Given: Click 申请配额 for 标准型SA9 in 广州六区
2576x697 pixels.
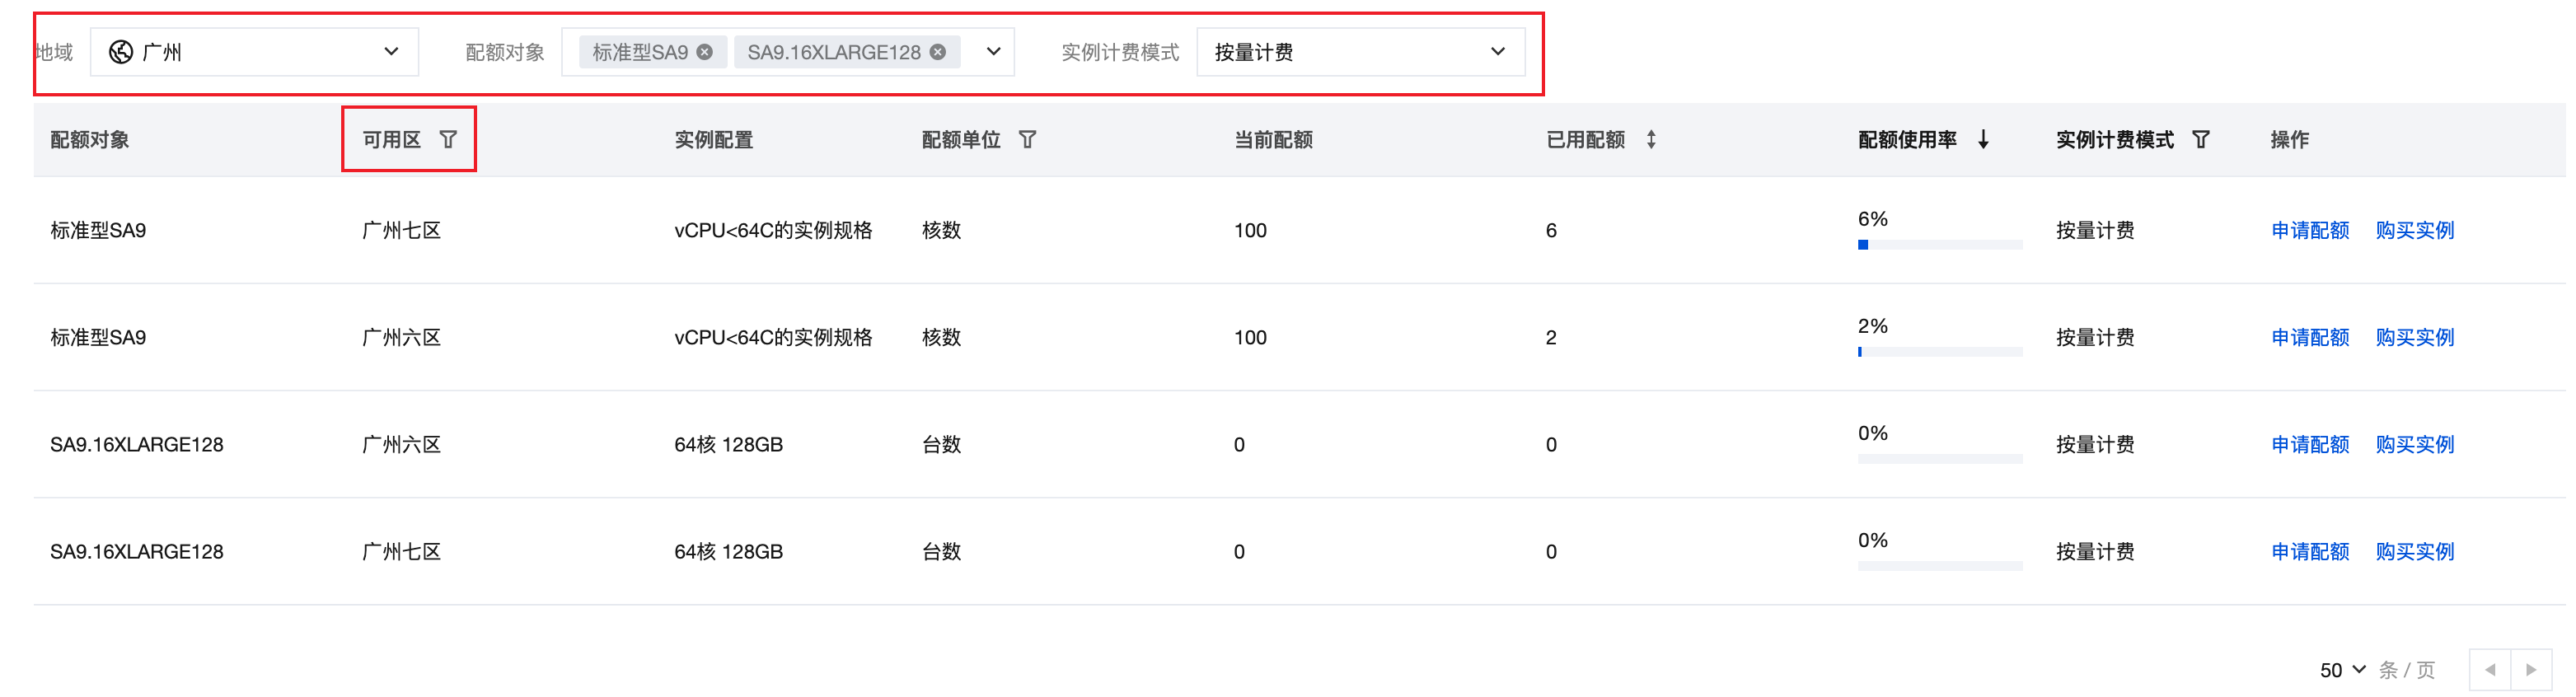Looking at the screenshot, I should (2309, 337).
